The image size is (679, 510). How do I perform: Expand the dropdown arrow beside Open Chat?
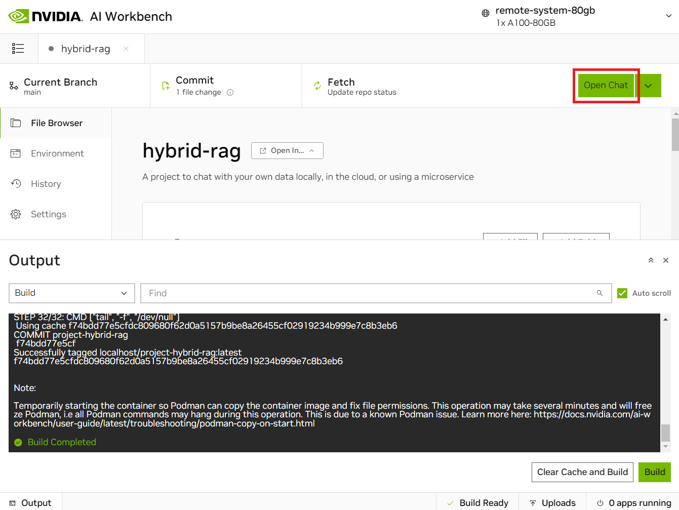[x=648, y=85]
